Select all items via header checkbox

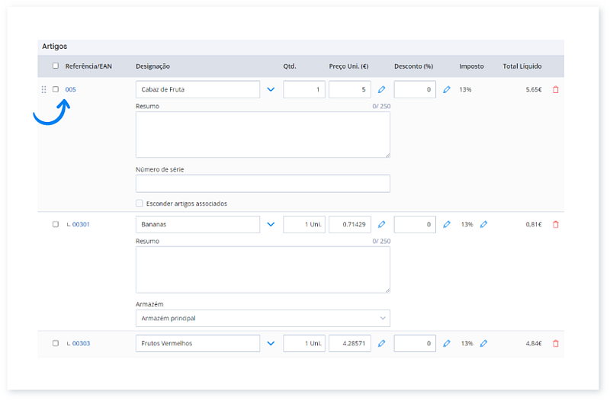click(56, 66)
